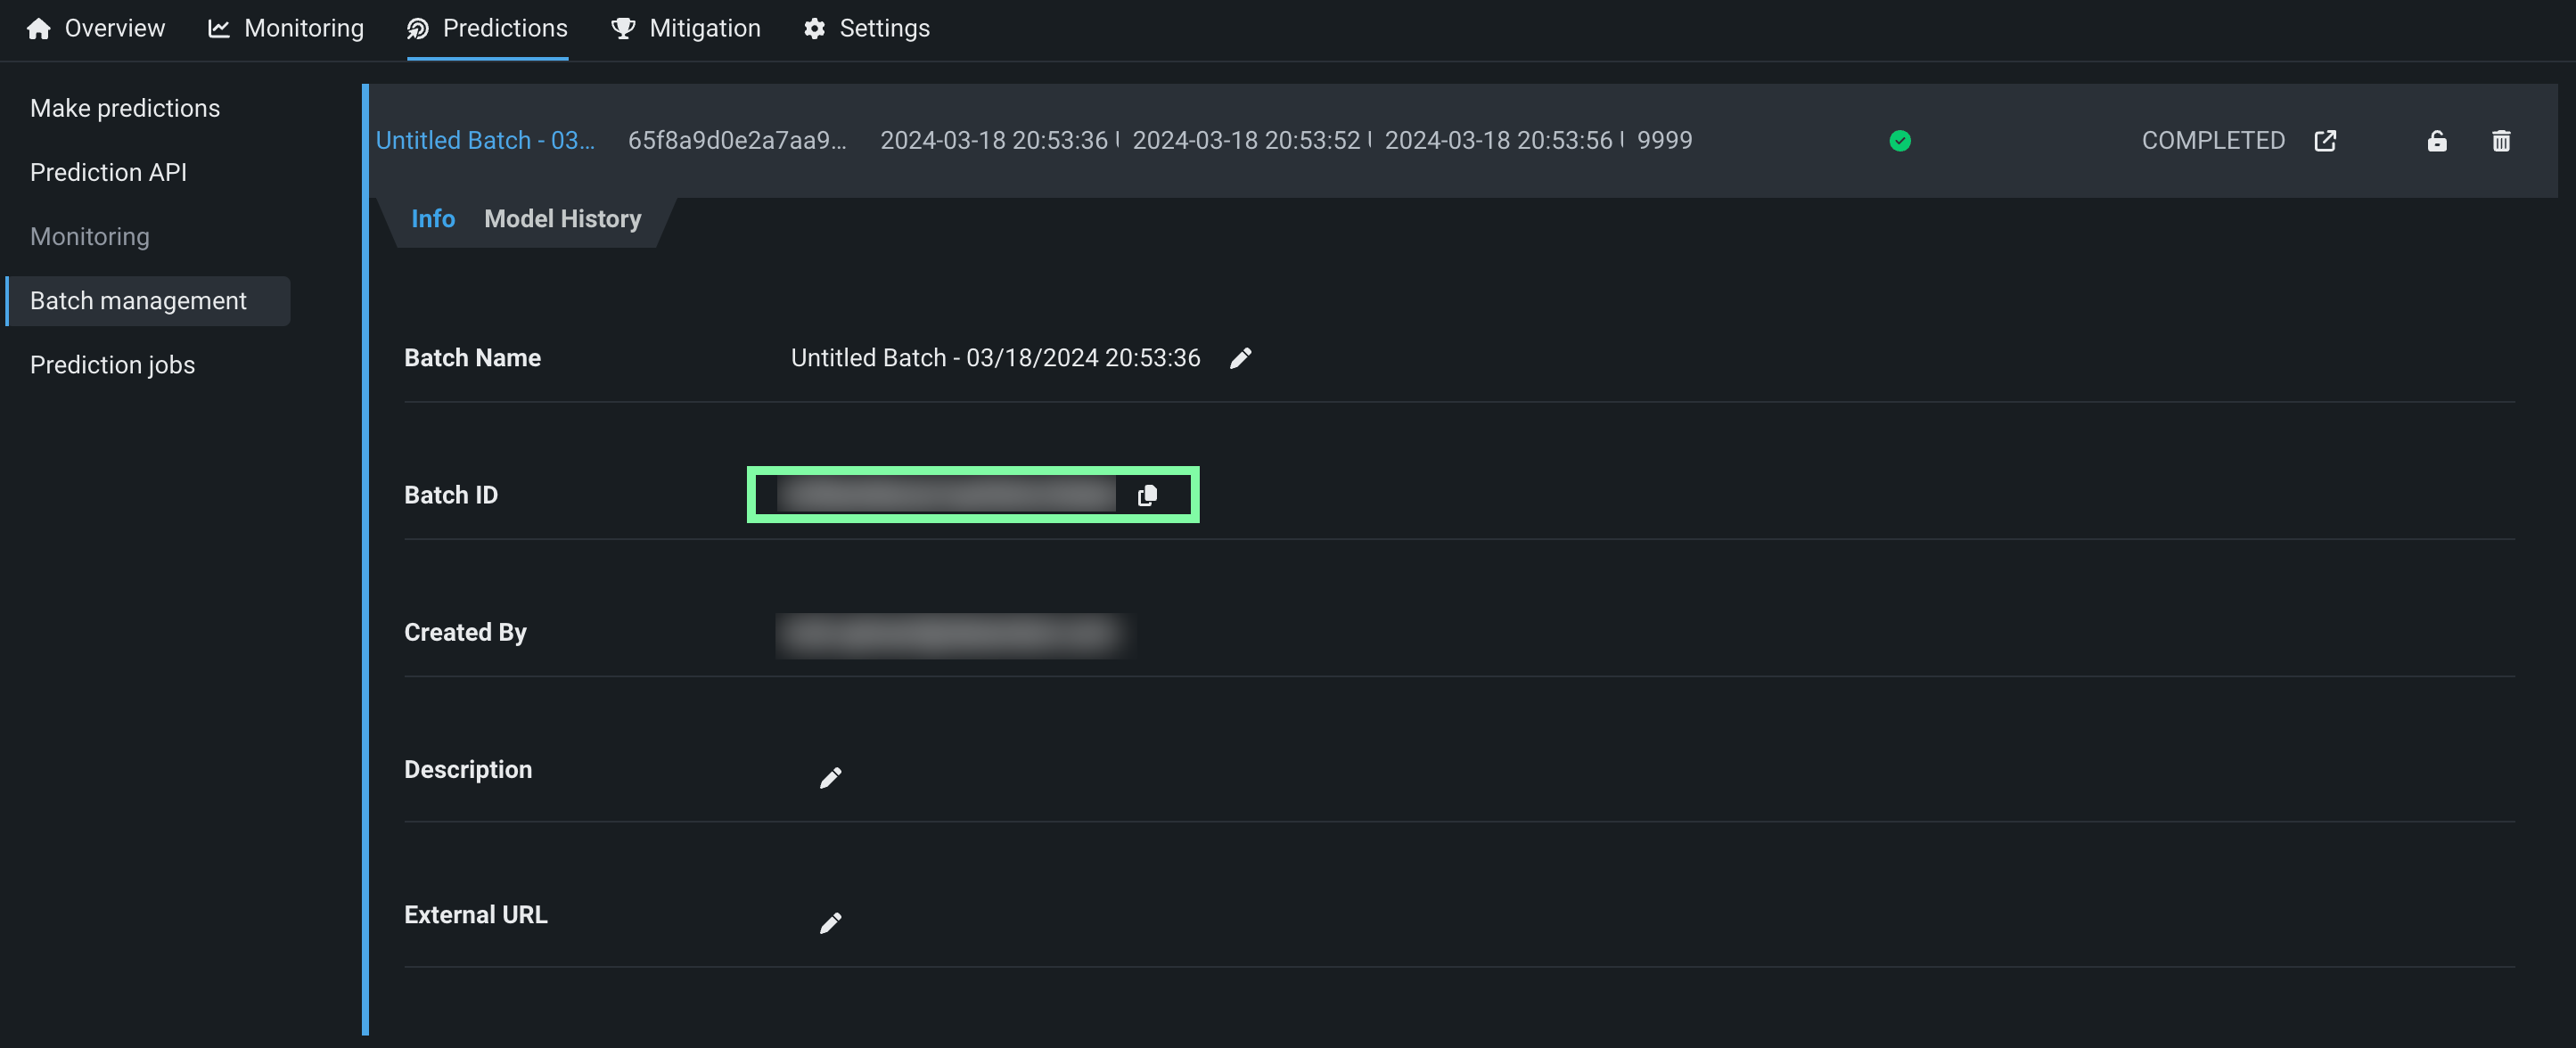Go to Overview home tab

96,28
